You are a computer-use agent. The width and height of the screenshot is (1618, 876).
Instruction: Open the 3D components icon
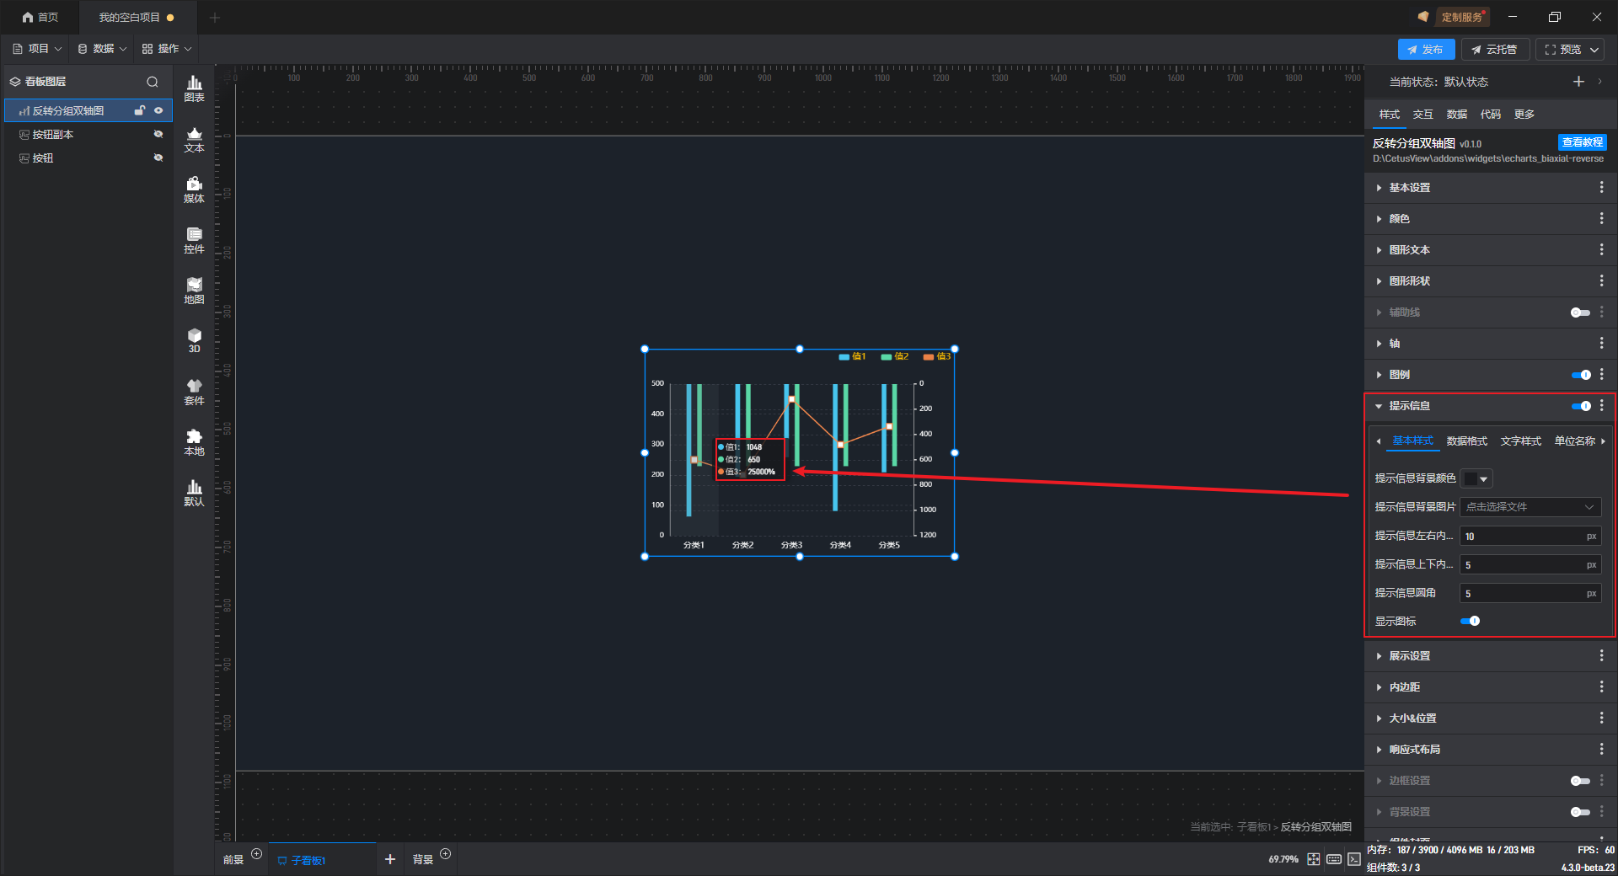coord(194,340)
